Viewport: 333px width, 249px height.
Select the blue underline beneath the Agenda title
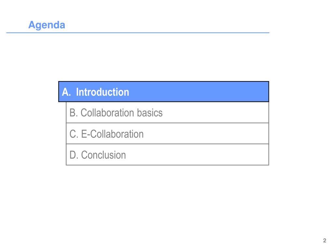tap(138, 33)
